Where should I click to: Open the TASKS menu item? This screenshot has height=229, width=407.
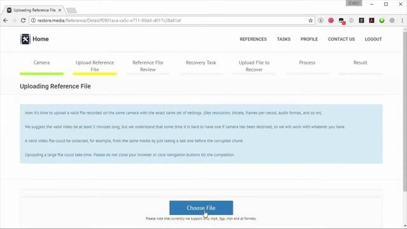coord(284,39)
